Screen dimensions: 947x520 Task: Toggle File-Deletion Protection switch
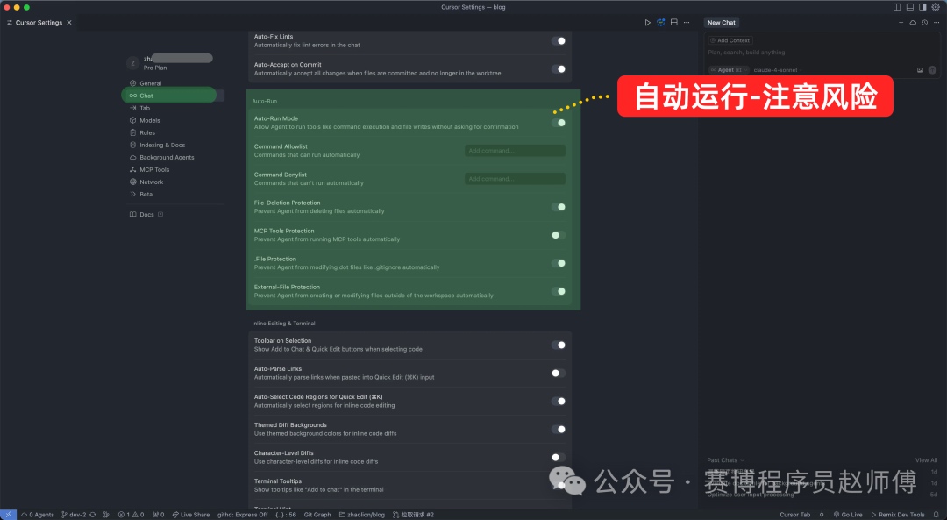(x=558, y=207)
